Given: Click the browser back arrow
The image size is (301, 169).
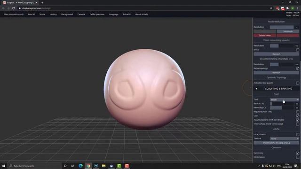Looking at the screenshot, I should (3, 8).
